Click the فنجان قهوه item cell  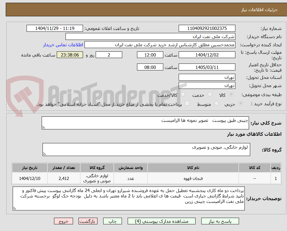[x=193, y=178]
